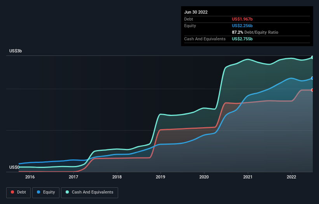
Task: Click the 2021 x-axis label
Action: 248,177
